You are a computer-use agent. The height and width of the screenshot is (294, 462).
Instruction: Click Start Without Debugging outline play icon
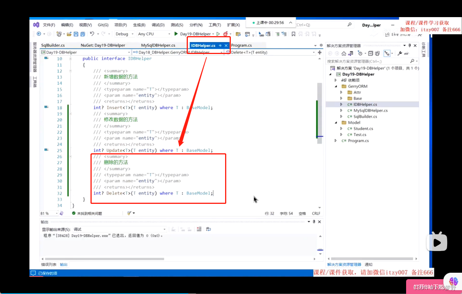218,34
